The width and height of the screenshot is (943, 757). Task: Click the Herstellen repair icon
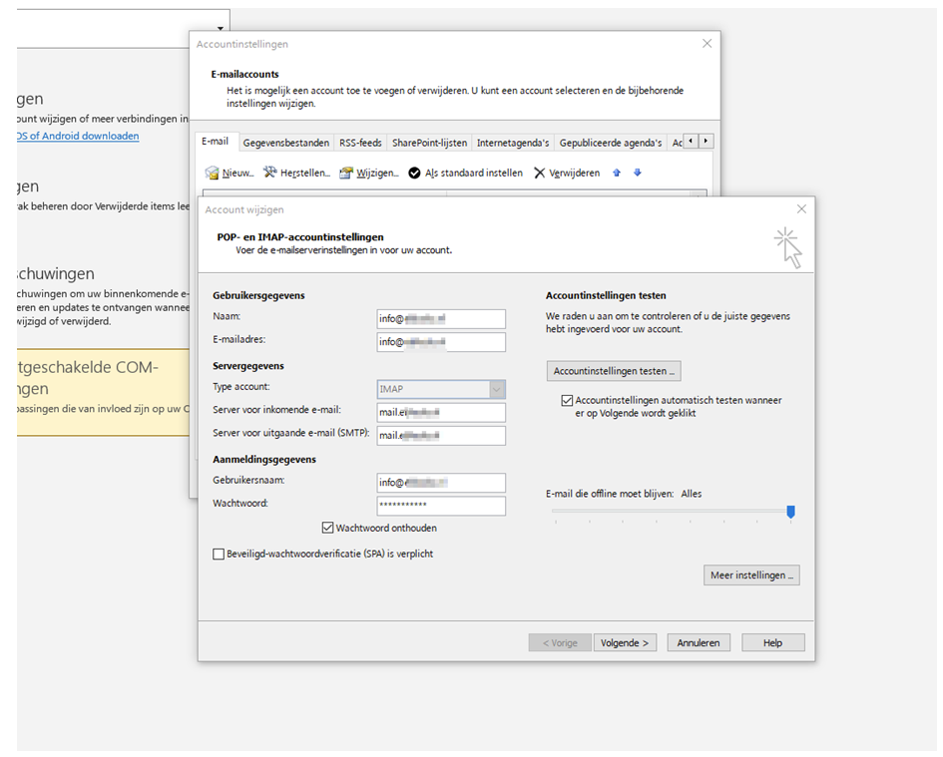[x=270, y=173]
